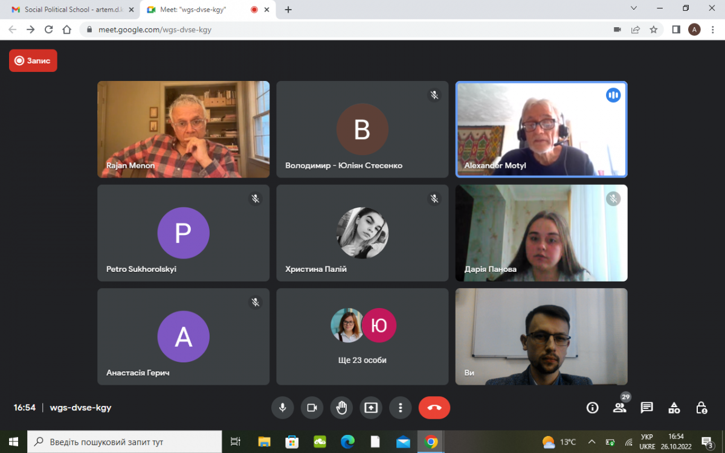The width and height of the screenshot is (725, 453).
Task: Click the Chrome bookmark star icon
Action: click(653, 30)
